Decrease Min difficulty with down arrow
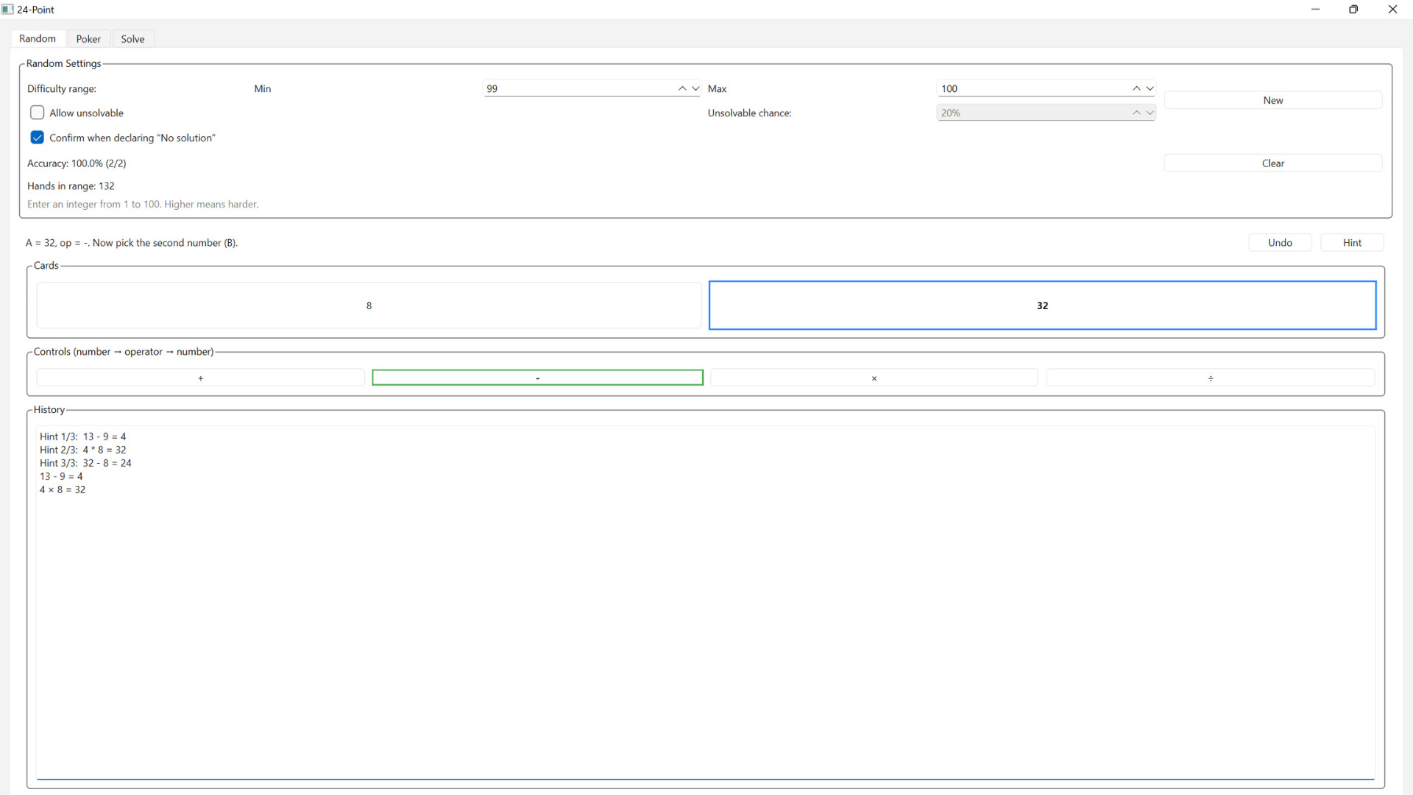This screenshot has width=1413, height=795. point(695,88)
